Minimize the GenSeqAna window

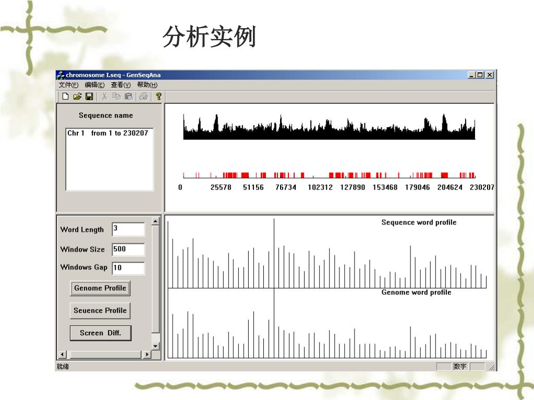471,75
